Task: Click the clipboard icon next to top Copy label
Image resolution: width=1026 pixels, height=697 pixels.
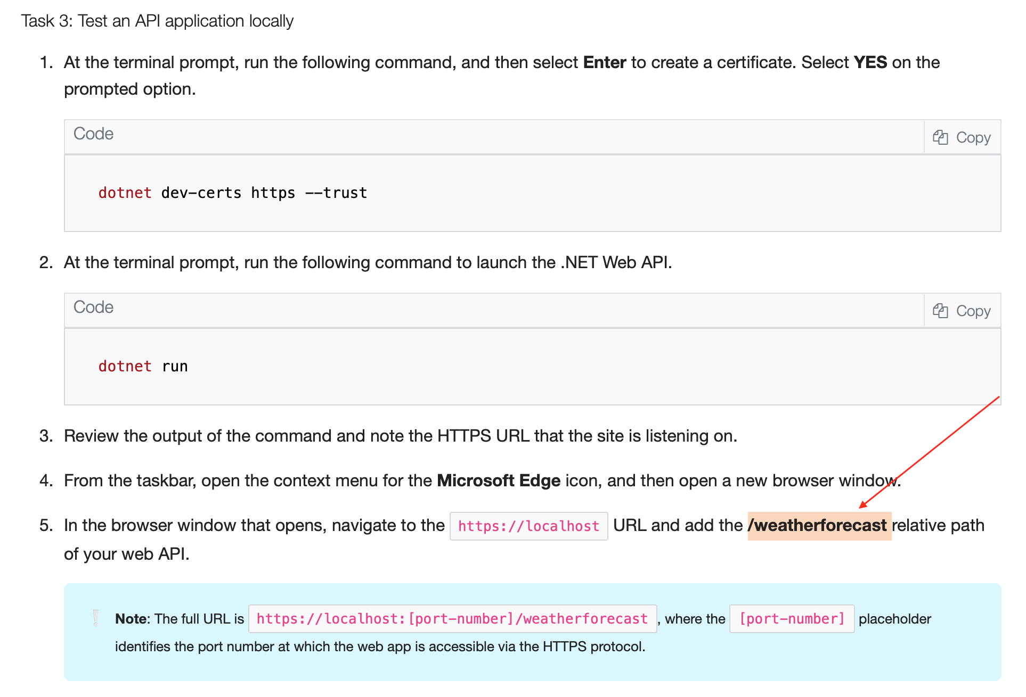Action: click(x=942, y=137)
